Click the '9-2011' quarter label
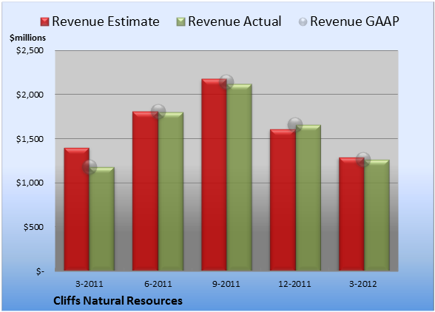The width and height of the screenshot is (435, 312). [x=226, y=284]
